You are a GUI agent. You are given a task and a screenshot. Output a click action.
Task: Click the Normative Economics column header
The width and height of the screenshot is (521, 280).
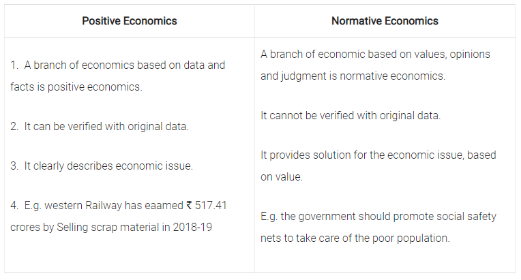[x=385, y=21]
